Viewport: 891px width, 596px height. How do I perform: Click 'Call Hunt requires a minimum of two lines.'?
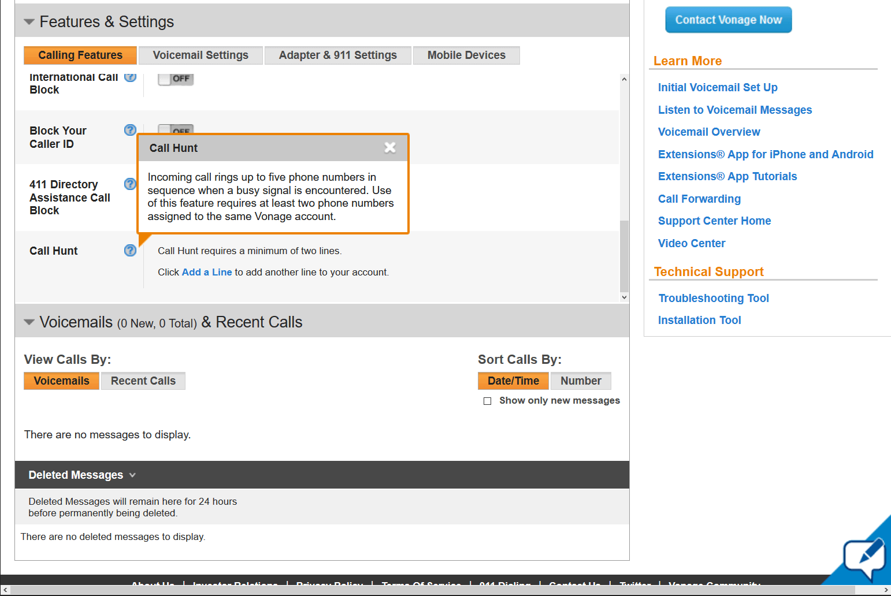point(250,251)
